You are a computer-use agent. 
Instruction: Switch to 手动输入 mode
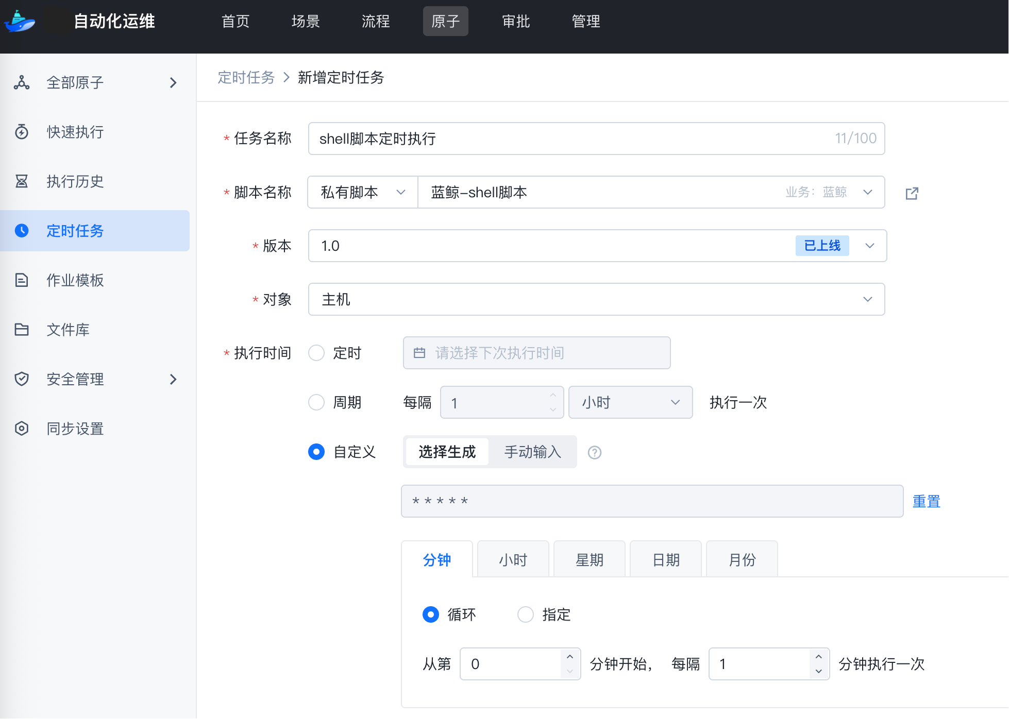532,452
